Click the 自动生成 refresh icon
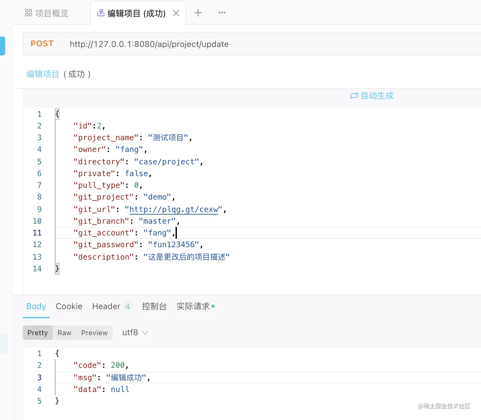481x420 pixels. coord(354,96)
